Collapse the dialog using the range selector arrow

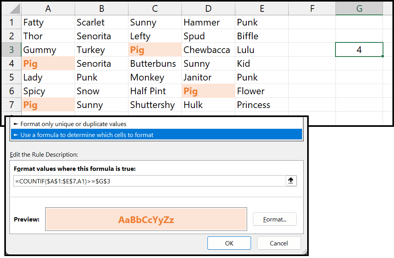(290, 181)
